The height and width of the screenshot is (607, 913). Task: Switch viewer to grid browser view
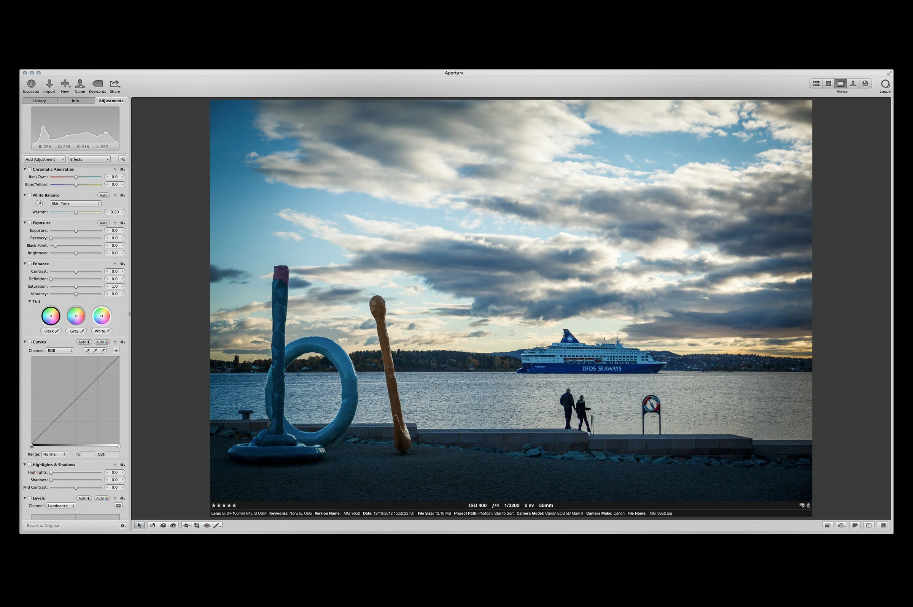coord(816,83)
